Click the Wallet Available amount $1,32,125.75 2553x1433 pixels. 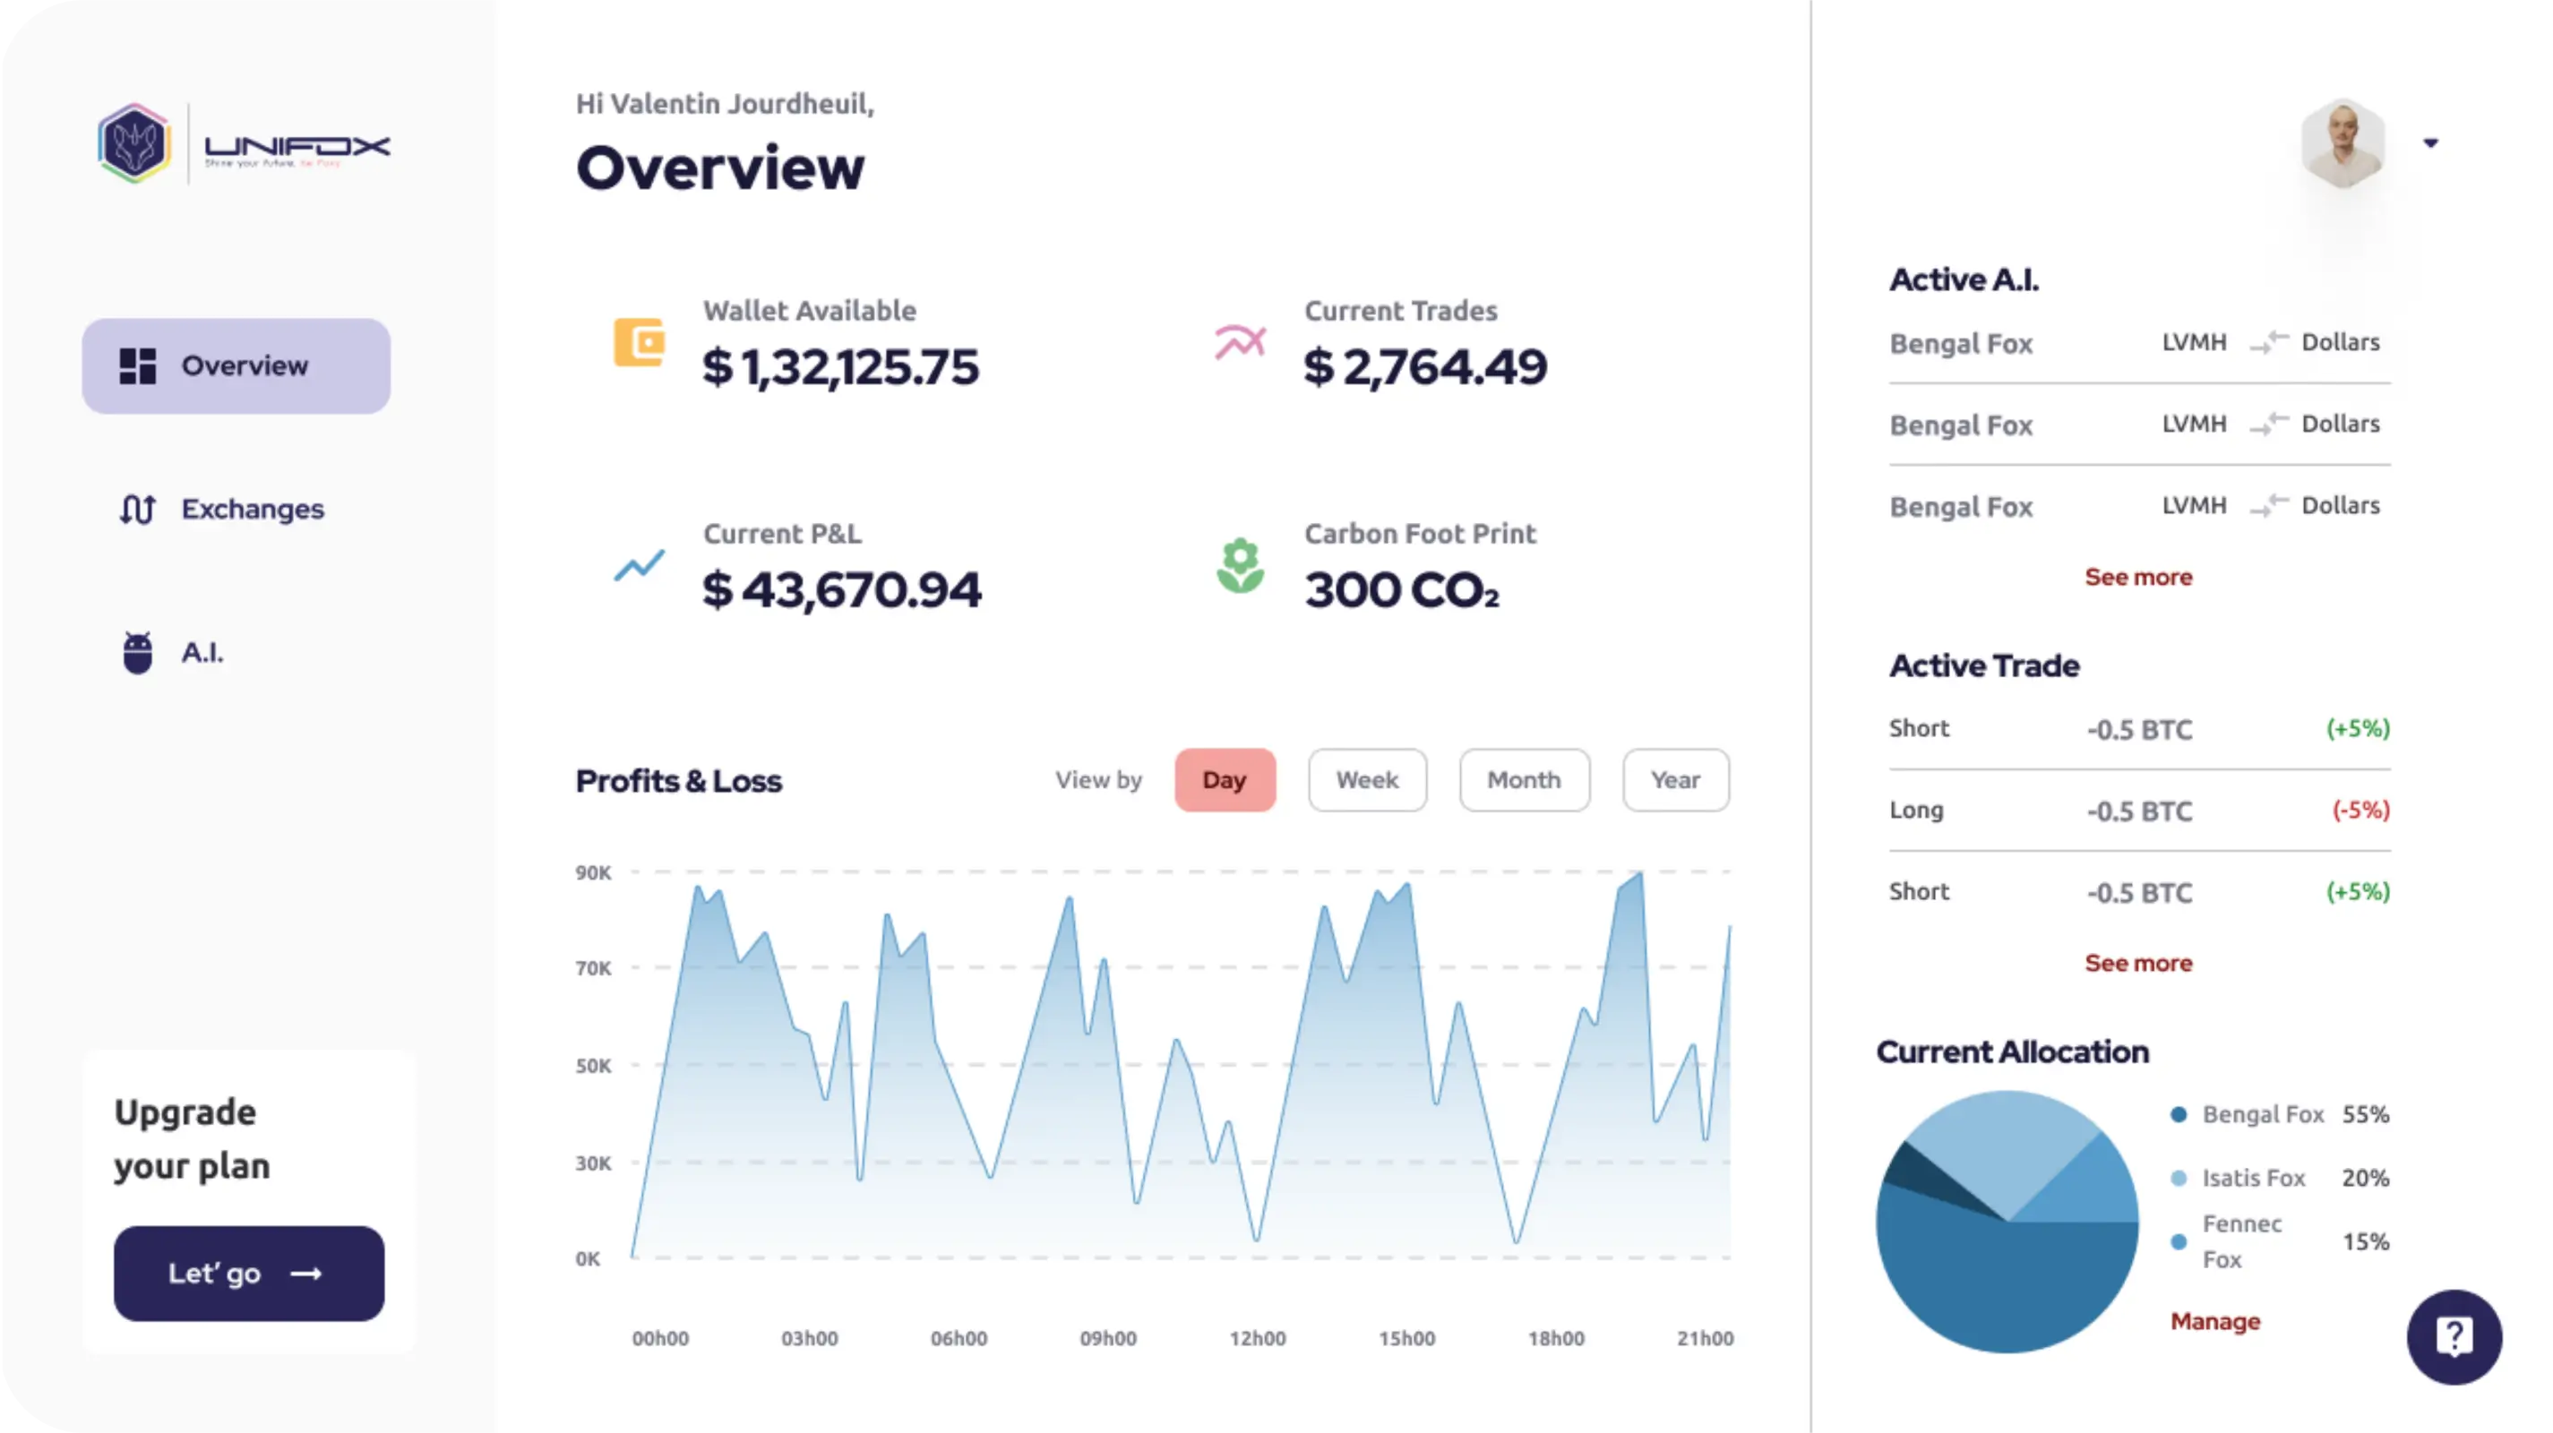click(x=840, y=366)
